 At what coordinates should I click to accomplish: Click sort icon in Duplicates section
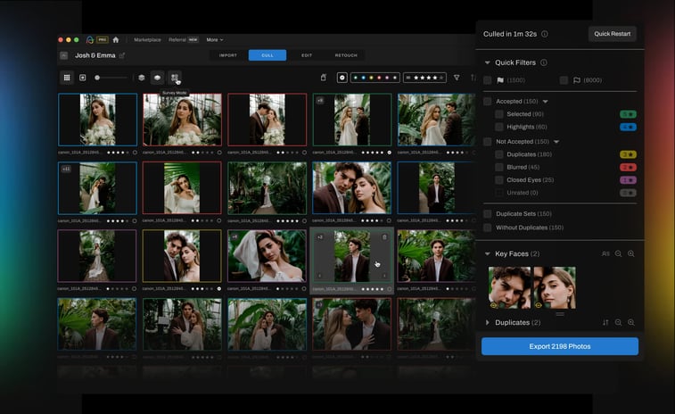pyautogui.click(x=605, y=322)
